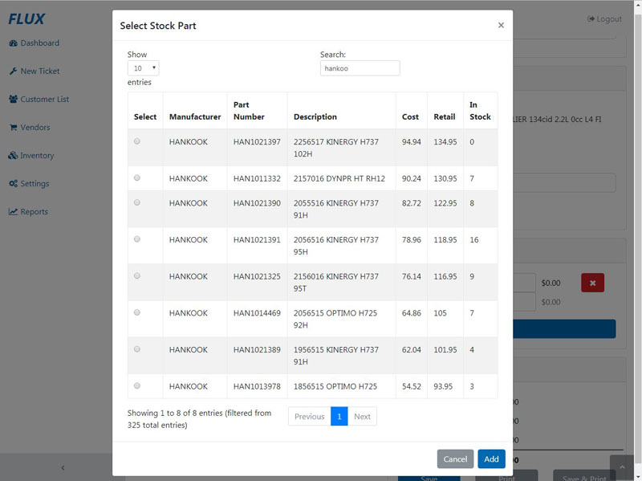Select radio for part HAN1011332
The height and width of the screenshot is (481, 642).
click(137, 177)
